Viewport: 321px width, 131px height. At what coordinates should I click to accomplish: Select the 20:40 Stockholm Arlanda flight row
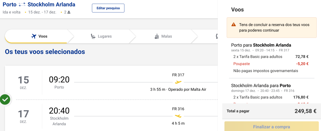(112, 116)
